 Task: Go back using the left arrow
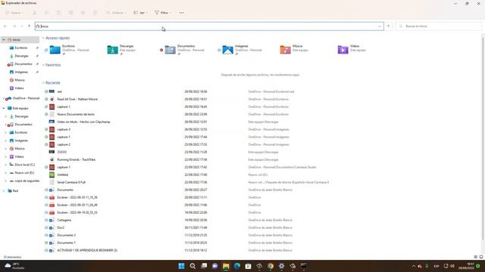coord(5,26)
